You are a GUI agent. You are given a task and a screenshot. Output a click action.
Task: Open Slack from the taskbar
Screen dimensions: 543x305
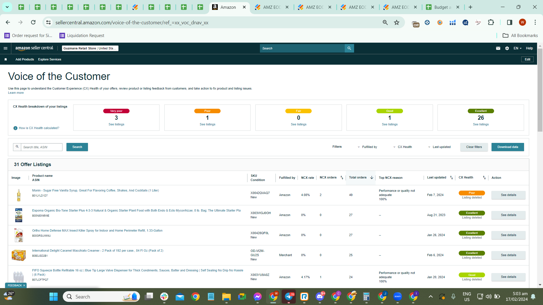click(164, 297)
